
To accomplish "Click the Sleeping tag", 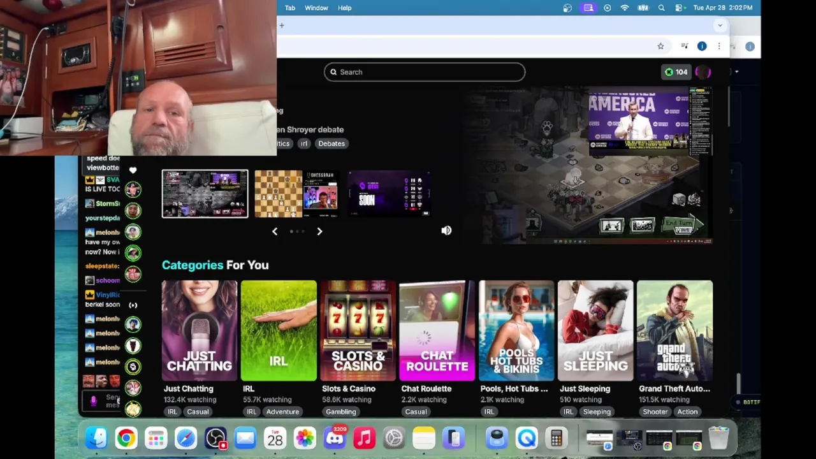I will [x=597, y=412].
